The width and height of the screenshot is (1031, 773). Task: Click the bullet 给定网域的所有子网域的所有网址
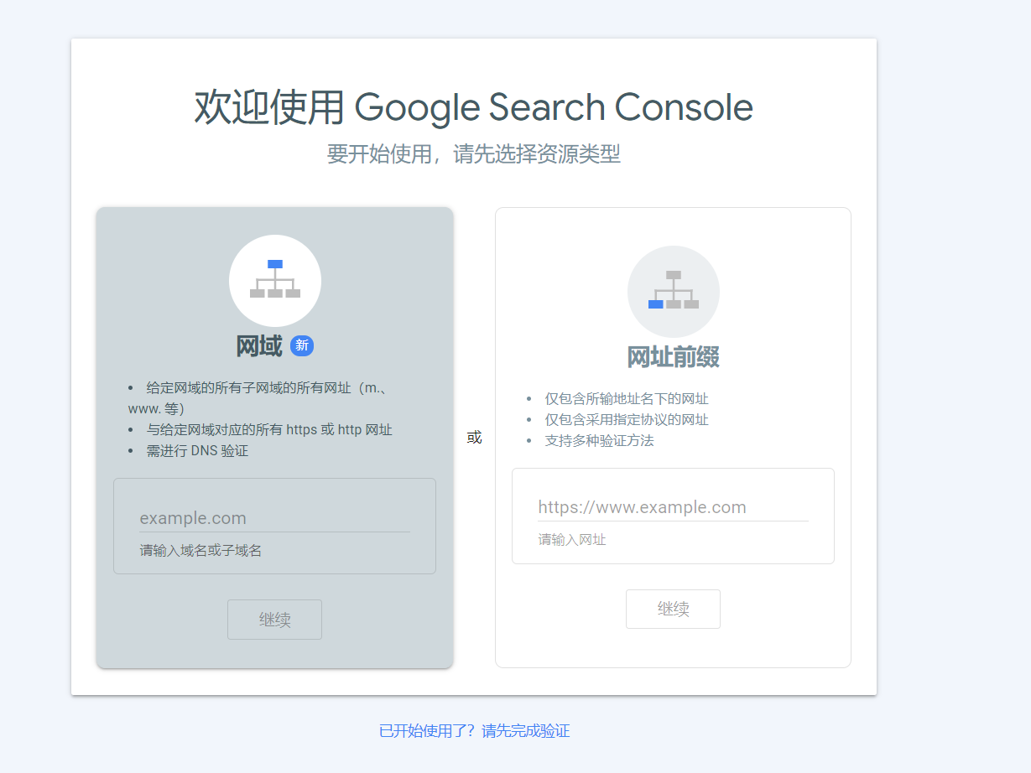[x=257, y=398]
